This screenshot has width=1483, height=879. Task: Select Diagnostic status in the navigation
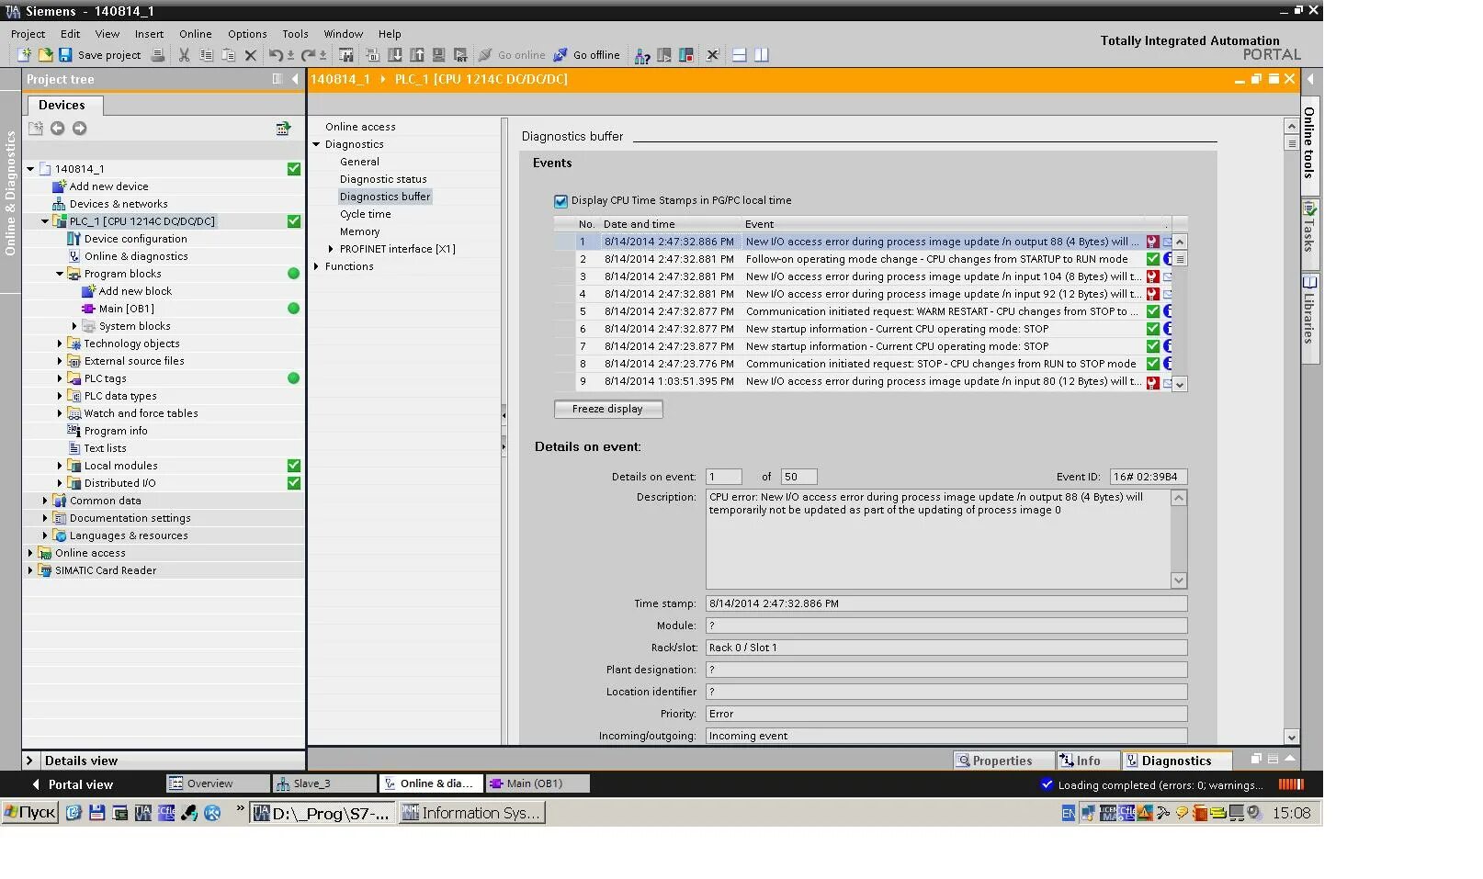click(383, 179)
